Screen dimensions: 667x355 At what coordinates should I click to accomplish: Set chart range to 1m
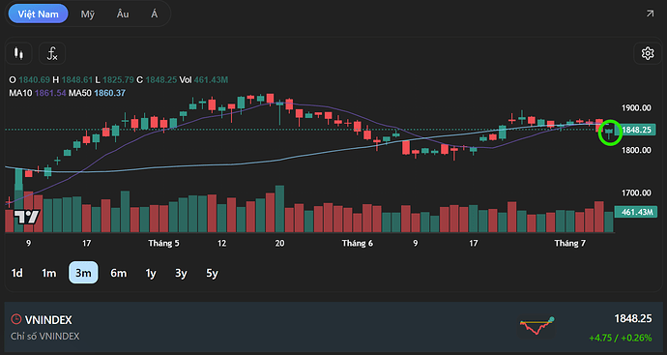tap(49, 273)
